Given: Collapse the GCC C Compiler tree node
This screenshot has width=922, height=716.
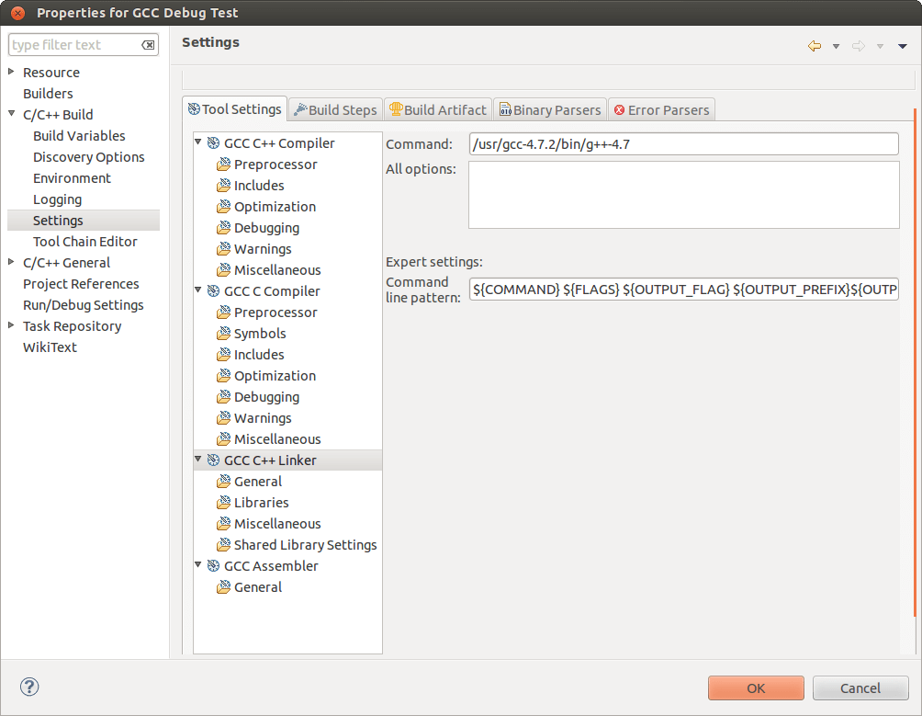Looking at the screenshot, I should (198, 290).
